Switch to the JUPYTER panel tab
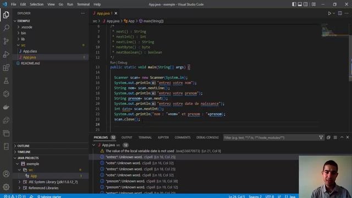 click(x=163, y=137)
